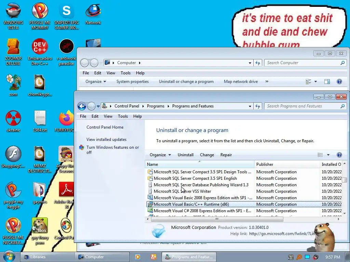
Task: Focus the Search Programs and Features box
Action: [x=305, y=106]
